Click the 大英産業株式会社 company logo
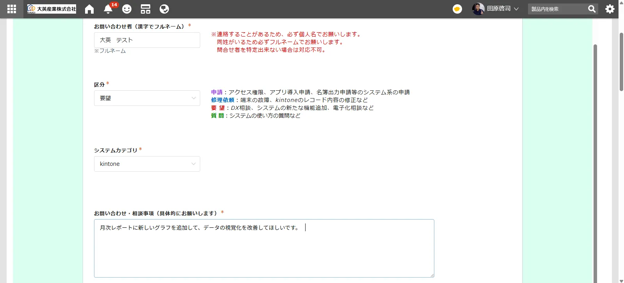Viewport: 624px width, 283px height. point(52,9)
